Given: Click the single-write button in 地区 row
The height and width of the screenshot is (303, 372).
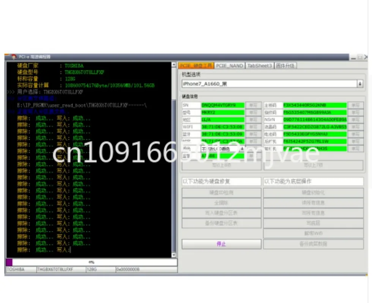Looking at the screenshot, I should (x=254, y=120).
